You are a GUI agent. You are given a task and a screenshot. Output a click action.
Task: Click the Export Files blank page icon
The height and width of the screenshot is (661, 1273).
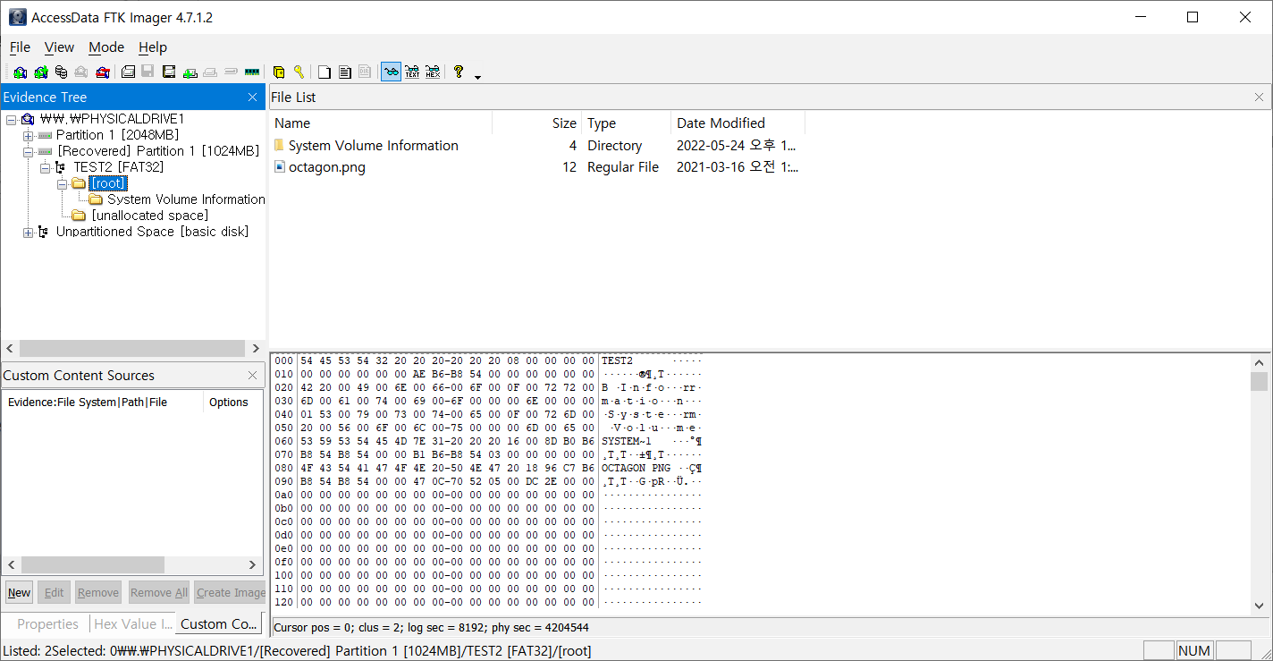tap(325, 72)
